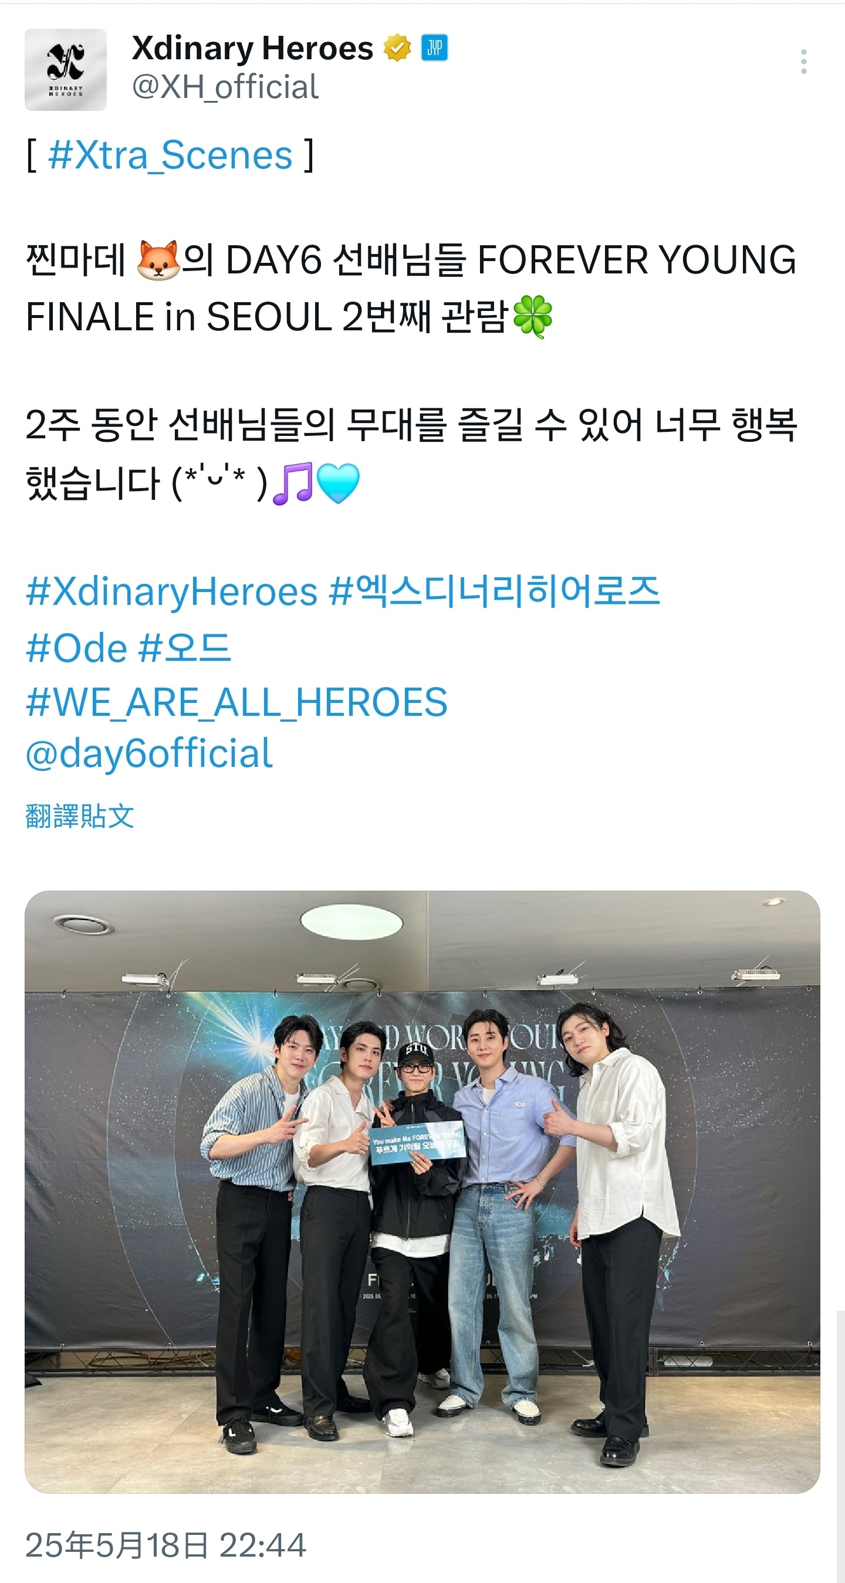This screenshot has height=1583, width=845.
Task: Tap the post timestamp 25年5月18日 22:44
Action: [x=166, y=1545]
